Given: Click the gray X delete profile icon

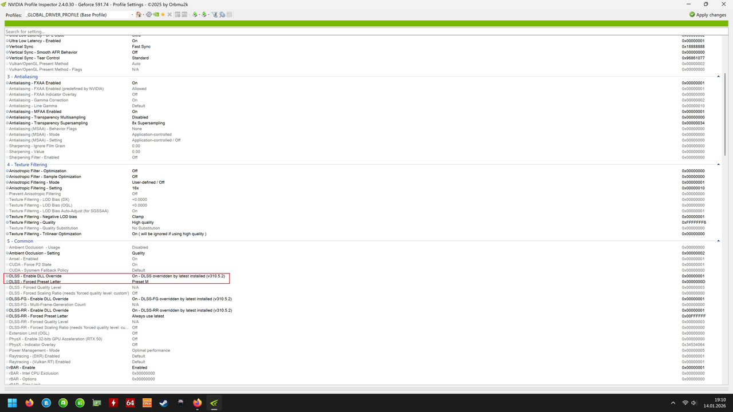Looking at the screenshot, I should point(170,14).
